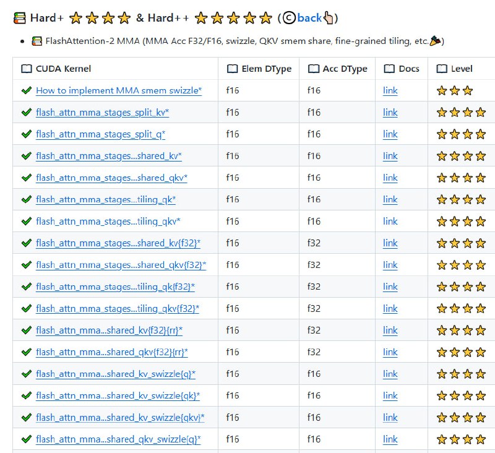Click the notebook icon in Elem DType header
Screen dimensions: 495x453
coord(232,69)
